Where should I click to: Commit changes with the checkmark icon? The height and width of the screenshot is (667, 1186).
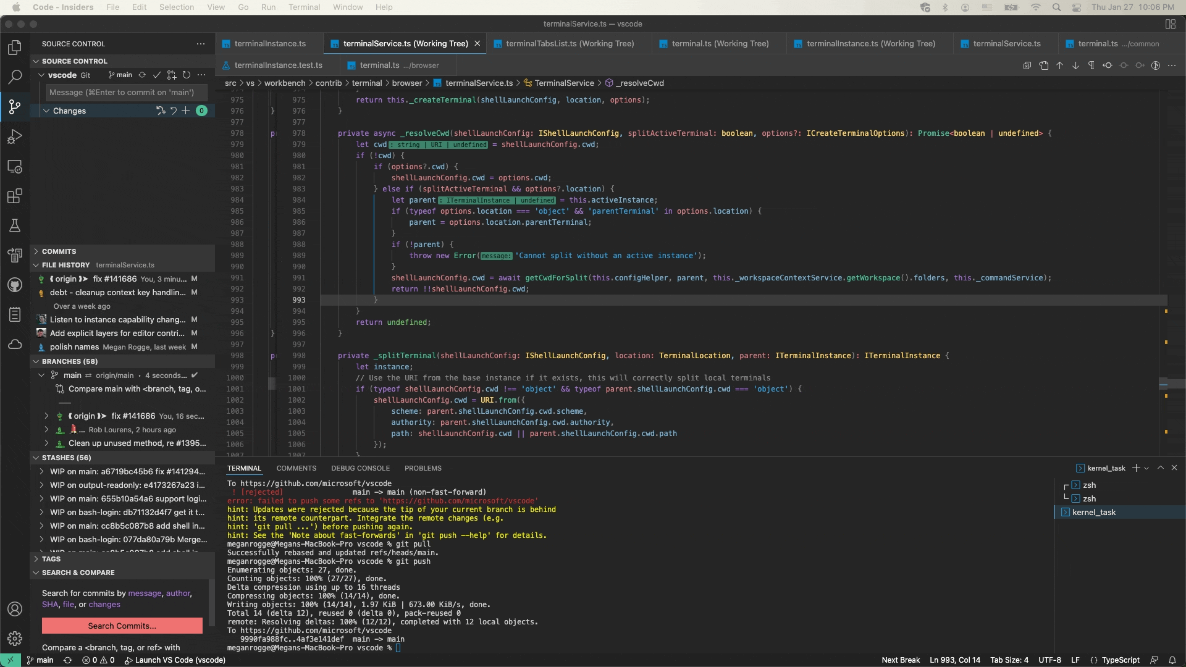[x=157, y=75]
